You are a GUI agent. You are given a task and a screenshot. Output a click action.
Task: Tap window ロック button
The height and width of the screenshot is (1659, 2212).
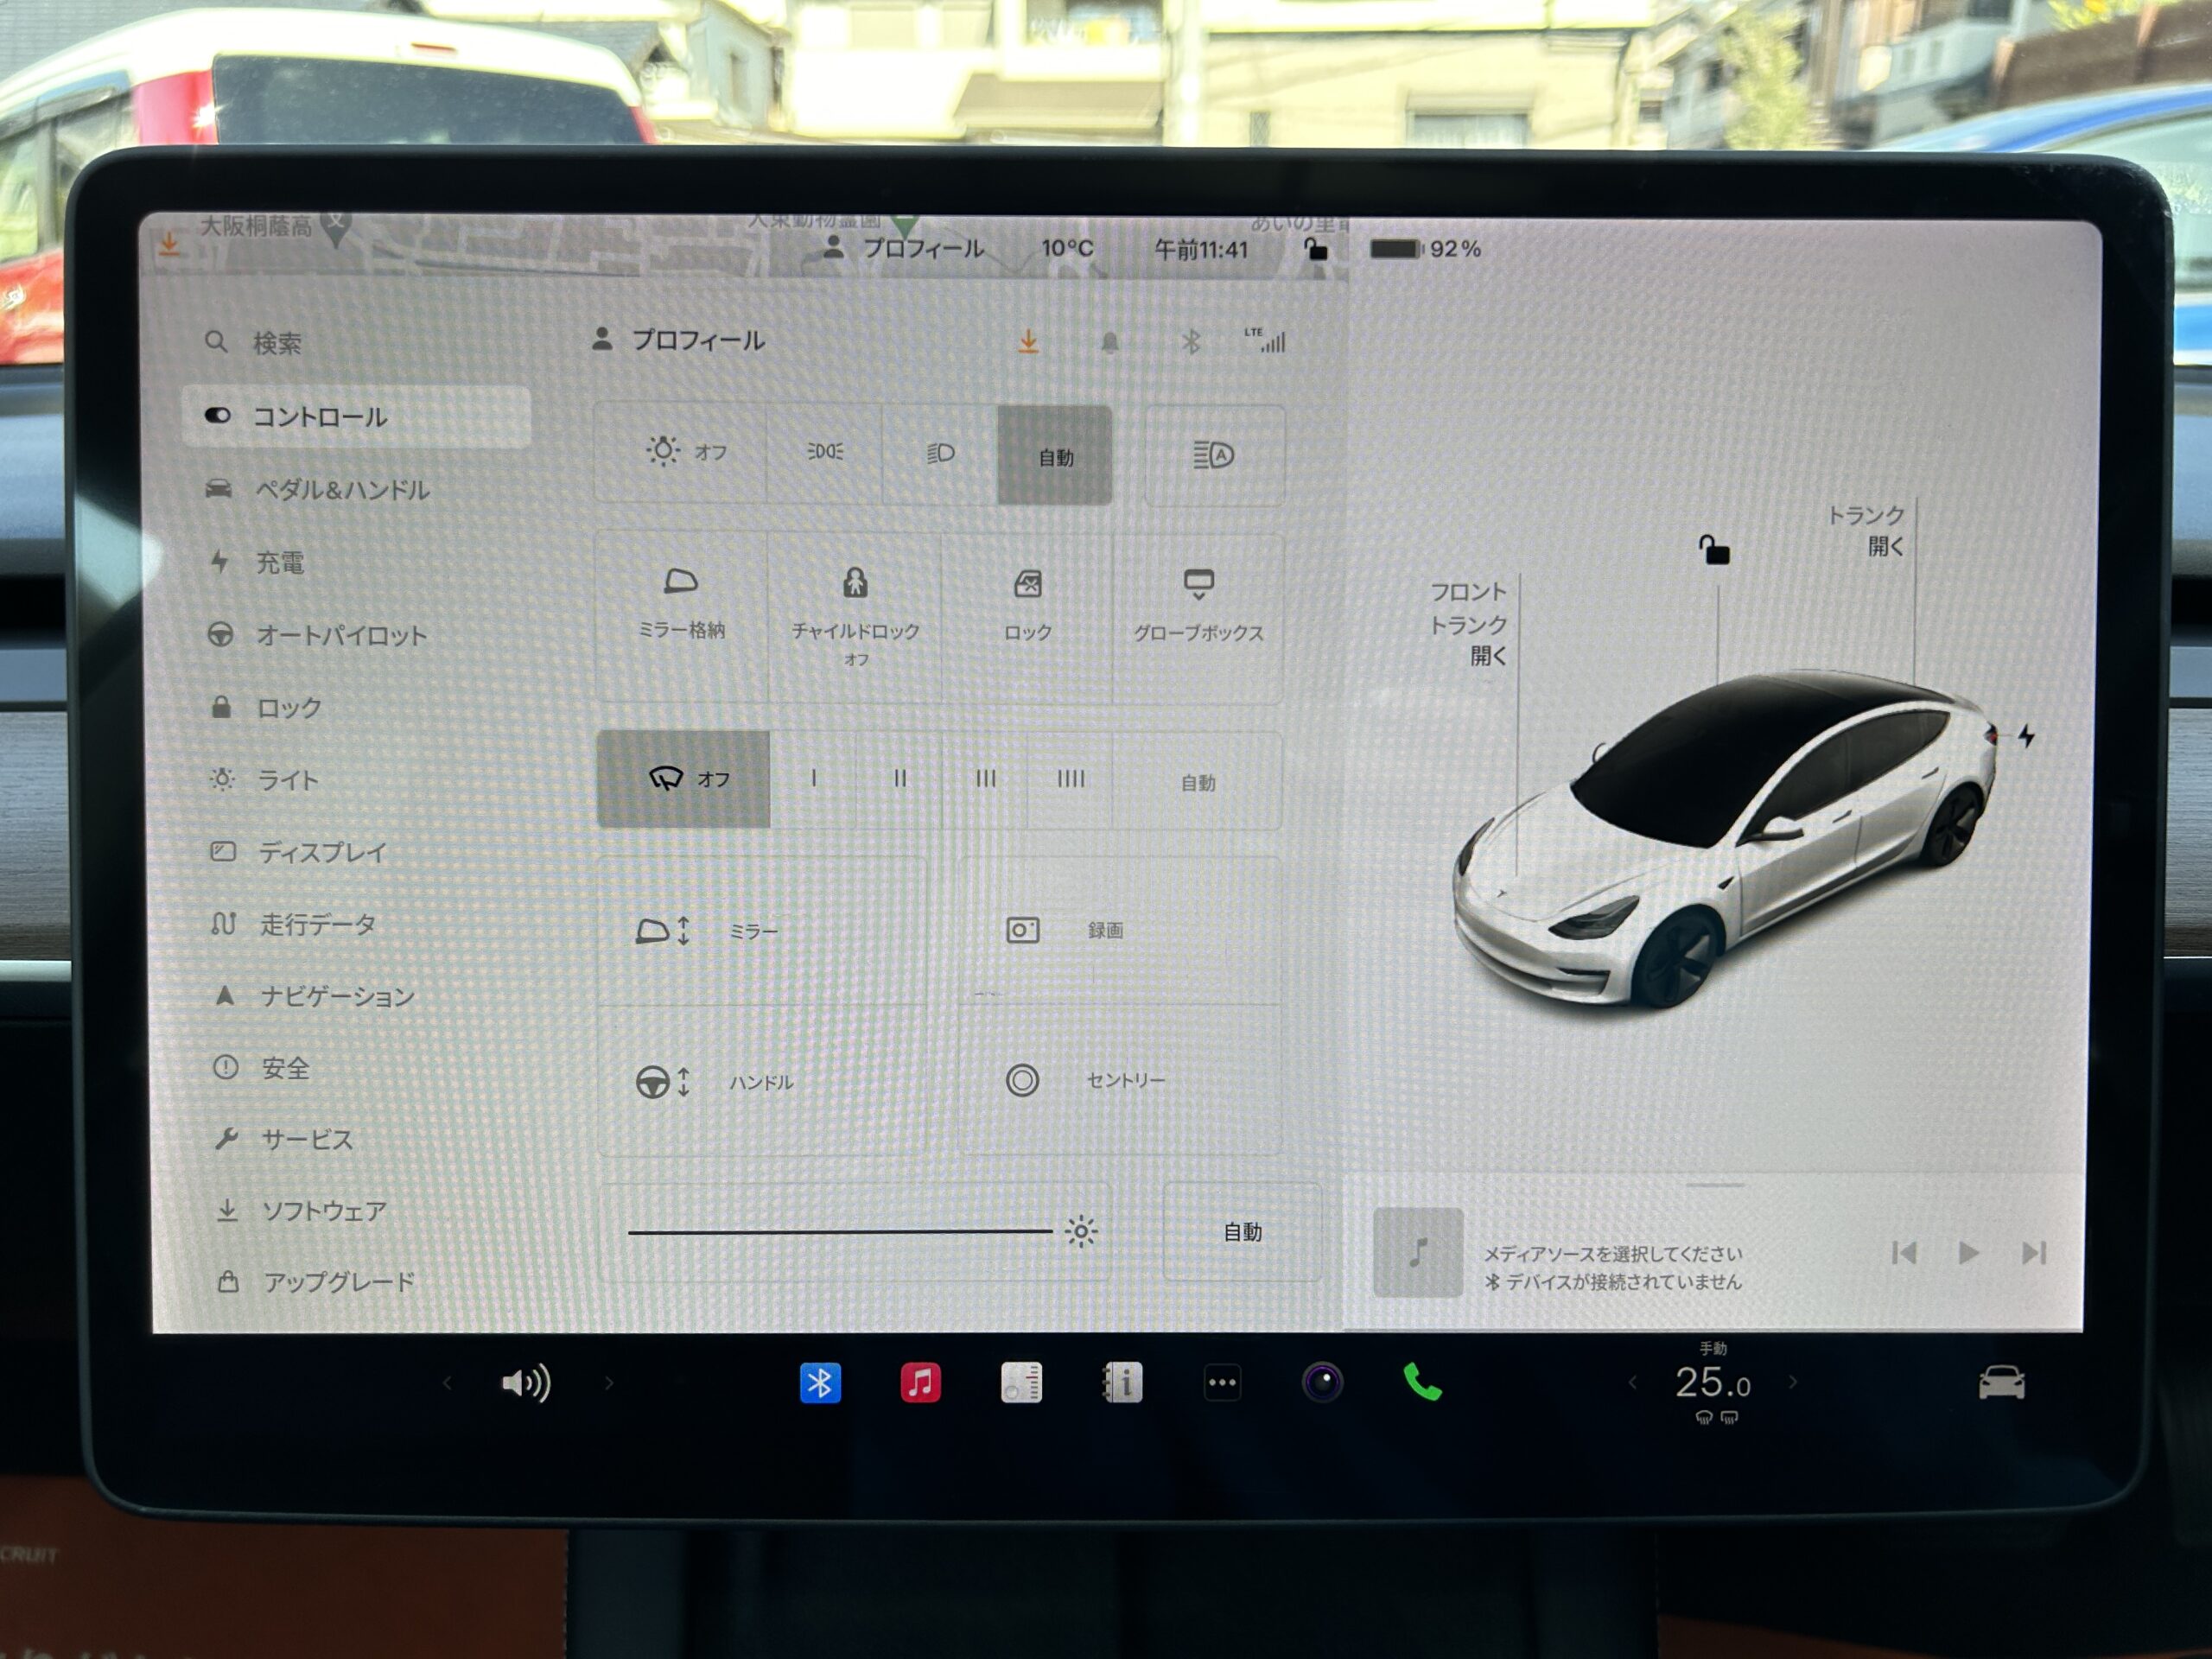click(1027, 617)
